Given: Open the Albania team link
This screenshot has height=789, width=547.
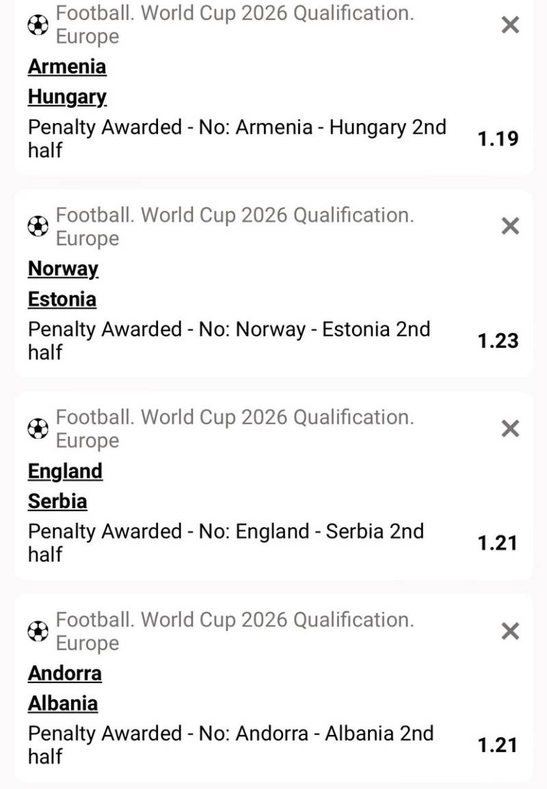Looking at the screenshot, I should point(63,704).
